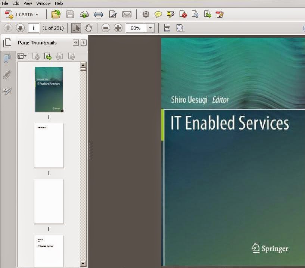Click the panel Delete pages icon
This screenshot has height=268, width=305.
[x=36, y=56]
